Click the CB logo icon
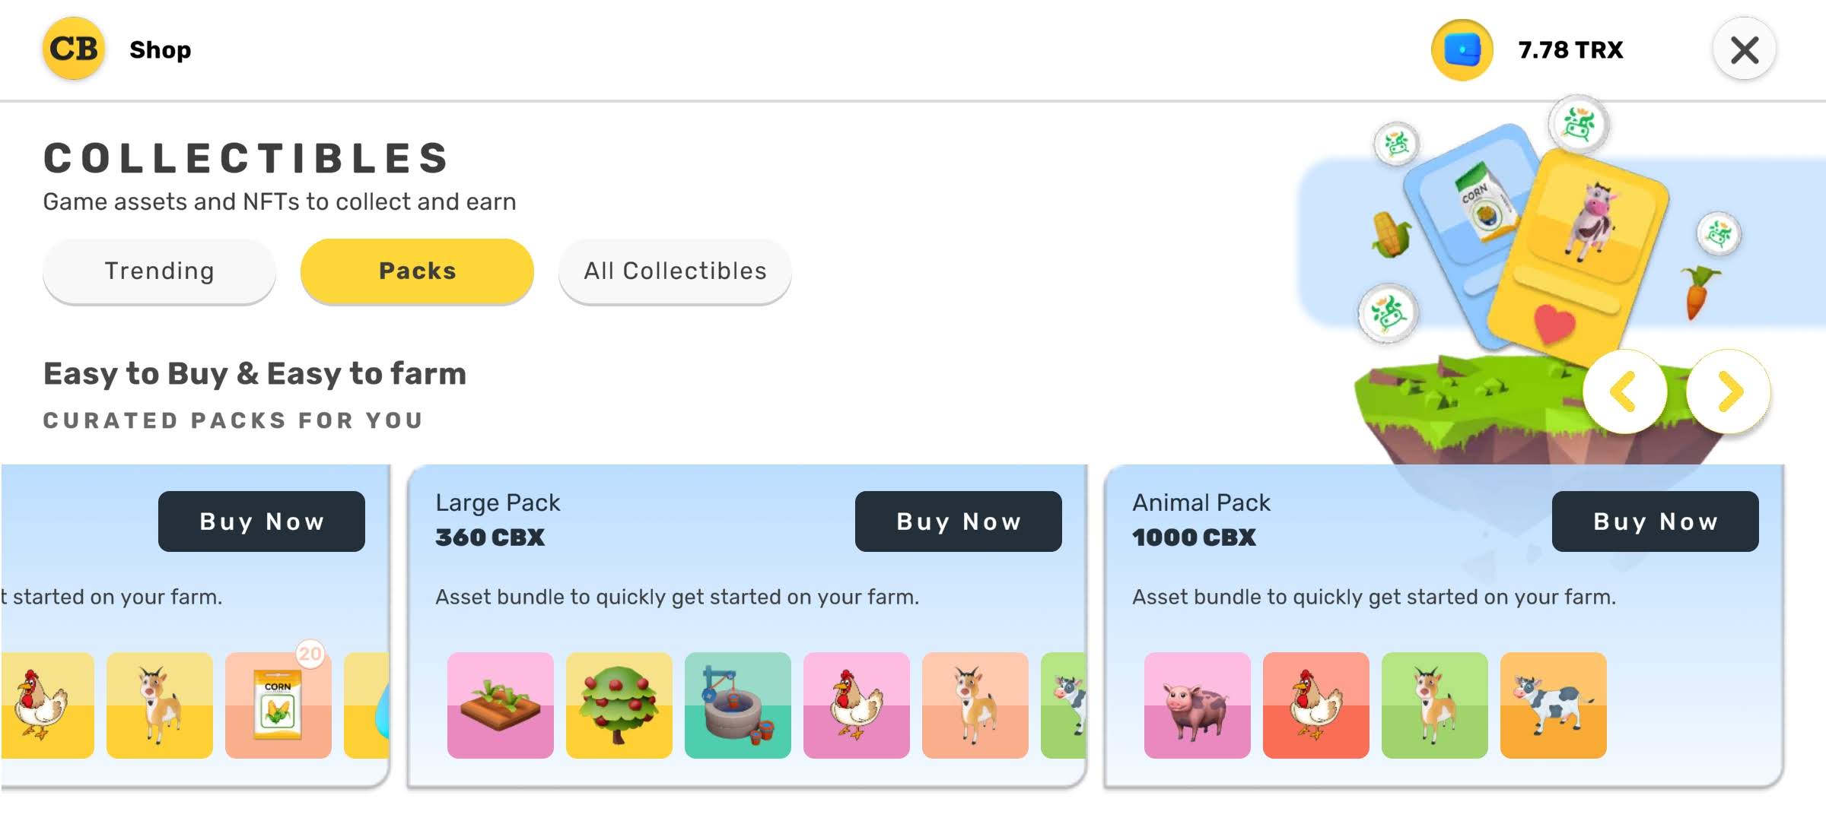This screenshot has width=1826, height=821. tap(73, 49)
